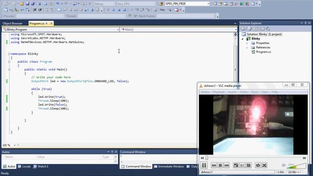
Task: Click VLC next media button
Action: pos(226,165)
